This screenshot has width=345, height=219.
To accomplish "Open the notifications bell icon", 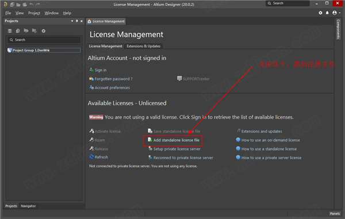I will pos(327,13).
